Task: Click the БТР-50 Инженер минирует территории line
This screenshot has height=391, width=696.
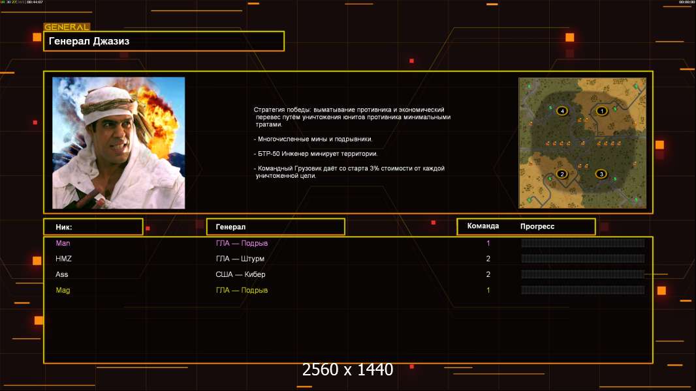Action: (x=315, y=154)
